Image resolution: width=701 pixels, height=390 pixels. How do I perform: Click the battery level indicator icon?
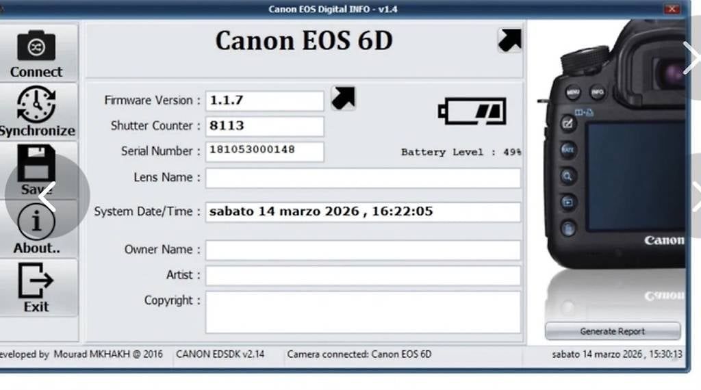pos(472,111)
